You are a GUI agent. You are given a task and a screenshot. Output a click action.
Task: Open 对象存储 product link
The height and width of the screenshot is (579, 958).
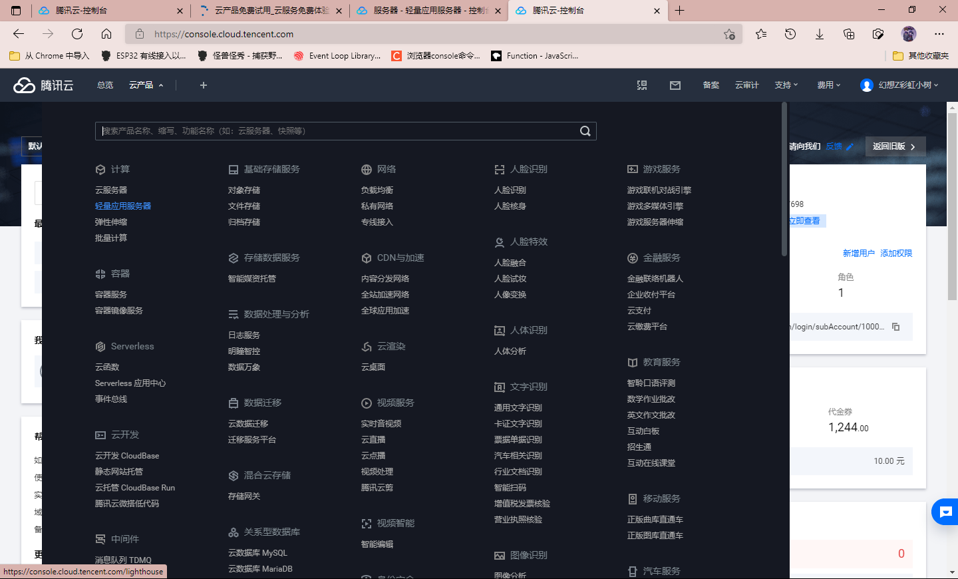(244, 190)
